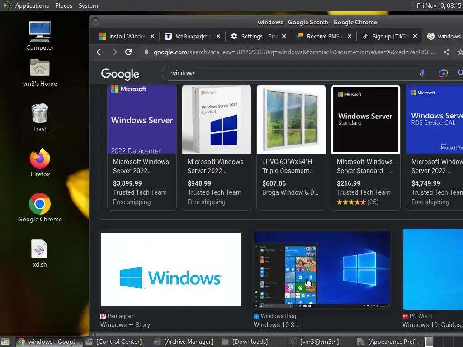The image size is (463, 347).
Task: Restore the Archive Manager taskbar window
Action: (184, 342)
